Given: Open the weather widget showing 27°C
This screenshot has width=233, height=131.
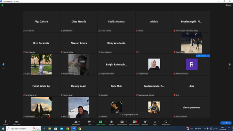Looking at the screenshot, I should click(x=194, y=128).
